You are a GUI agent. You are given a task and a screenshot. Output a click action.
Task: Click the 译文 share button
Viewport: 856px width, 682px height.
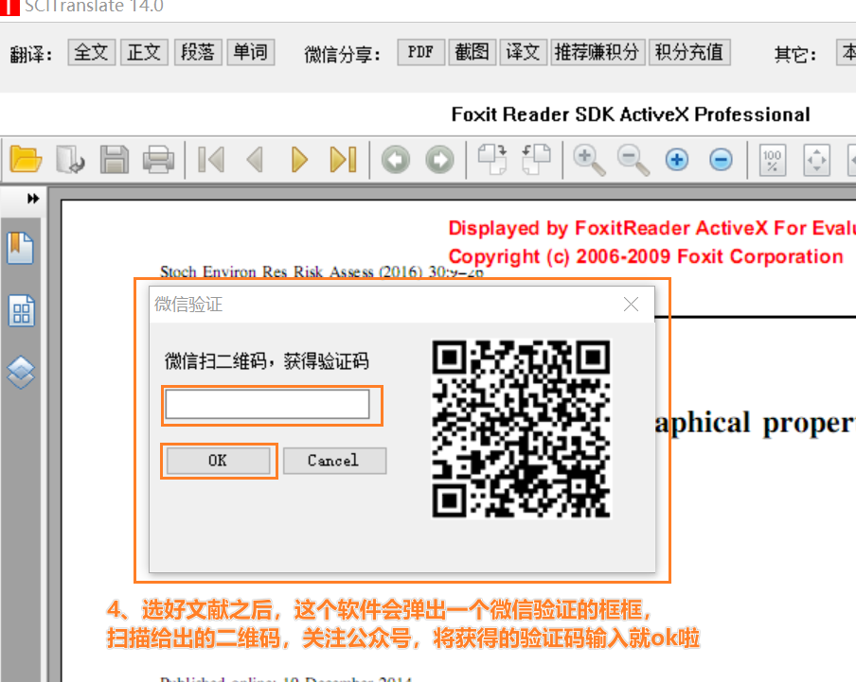[x=524, y=52]
